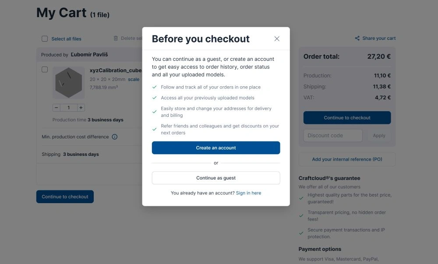
Task: Apply the discount code
Action: [x=379, y=136]
